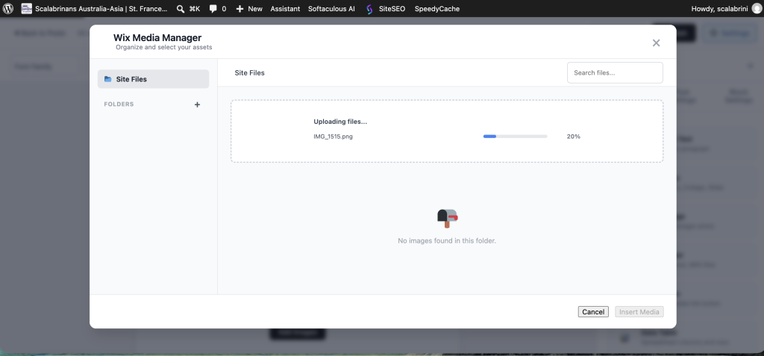This screenshot has height=356, width=764.
Task: Select Site Files in the sidebar
Action: [154, 79]
